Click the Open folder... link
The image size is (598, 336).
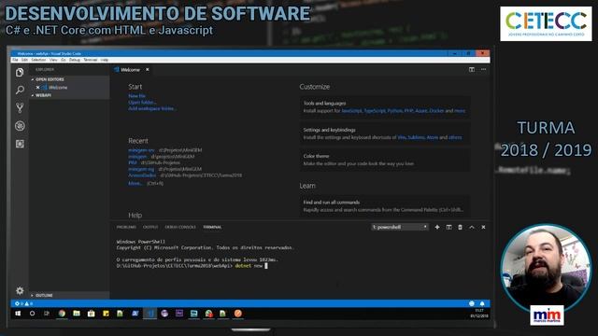142,103
